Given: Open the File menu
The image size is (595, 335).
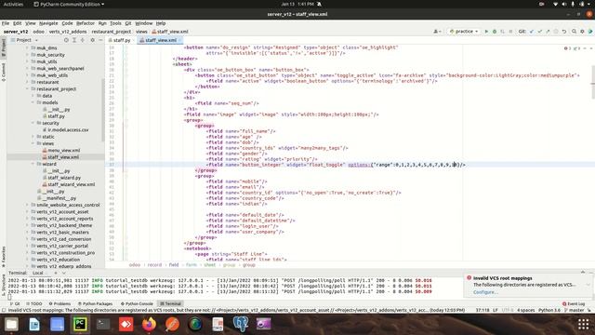Looking at the screenshot, I should pos(6,23).
